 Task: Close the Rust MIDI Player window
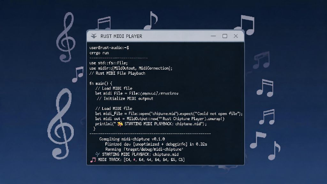236,36
